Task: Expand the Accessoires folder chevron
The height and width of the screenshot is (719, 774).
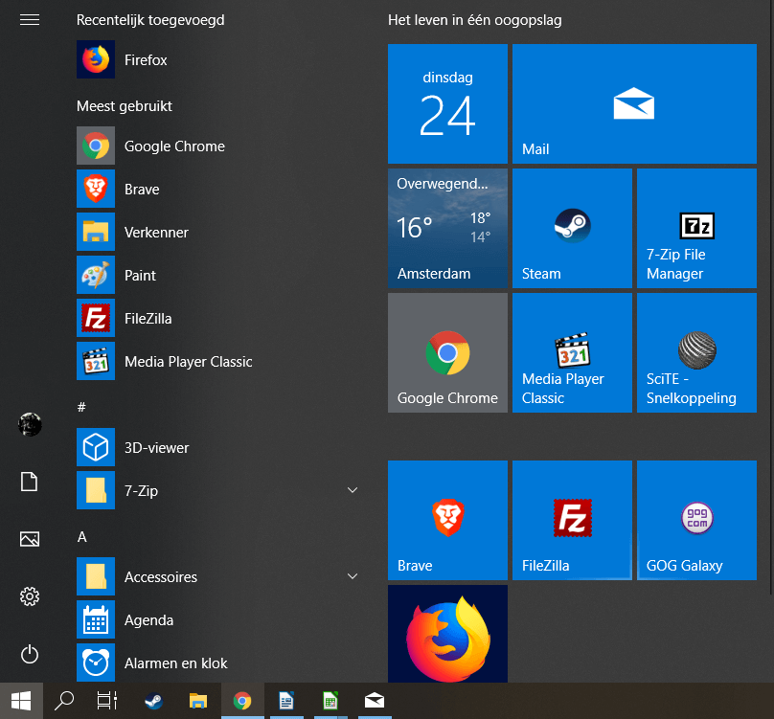Action: pyautogui.click(x=353, y=576)
